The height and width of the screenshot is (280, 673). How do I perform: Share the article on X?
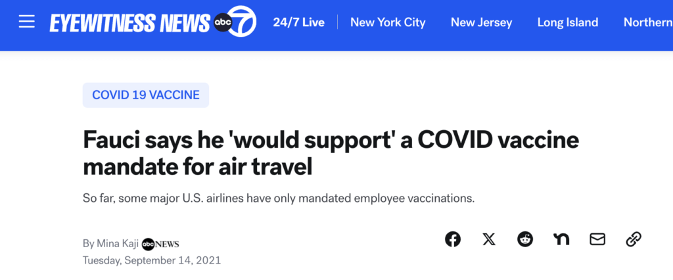pyautogui.click(x=489, y=239)
